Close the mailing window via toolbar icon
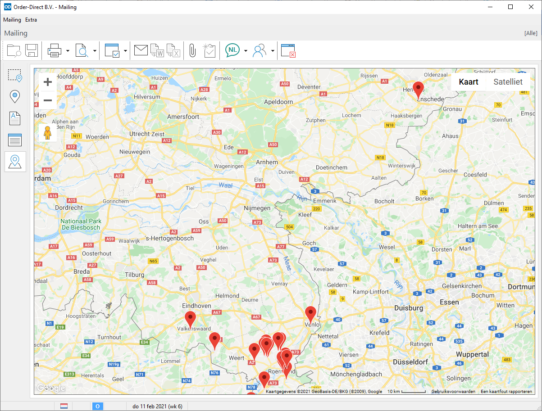The height and width of the screenshot is (411, 542). pos(288,50)
